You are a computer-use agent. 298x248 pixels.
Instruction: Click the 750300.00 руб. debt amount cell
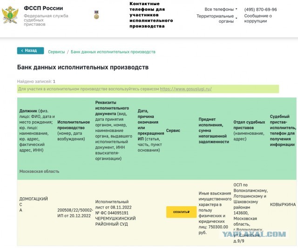click(x=215, y=213)
